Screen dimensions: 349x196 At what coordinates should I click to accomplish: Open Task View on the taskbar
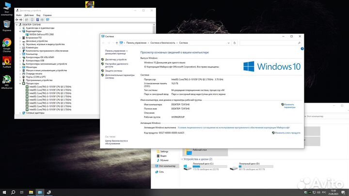click(x=22, y=192)
